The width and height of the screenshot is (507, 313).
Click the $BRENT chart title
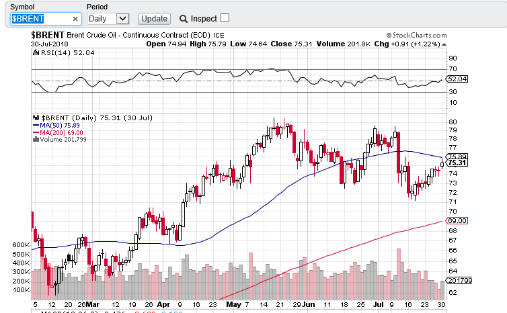coord(48,35)
